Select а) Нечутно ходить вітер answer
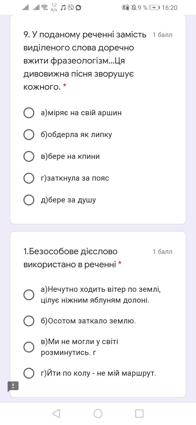Image resolution: width=196 pixels, height=425 pixels. [29, 295]
